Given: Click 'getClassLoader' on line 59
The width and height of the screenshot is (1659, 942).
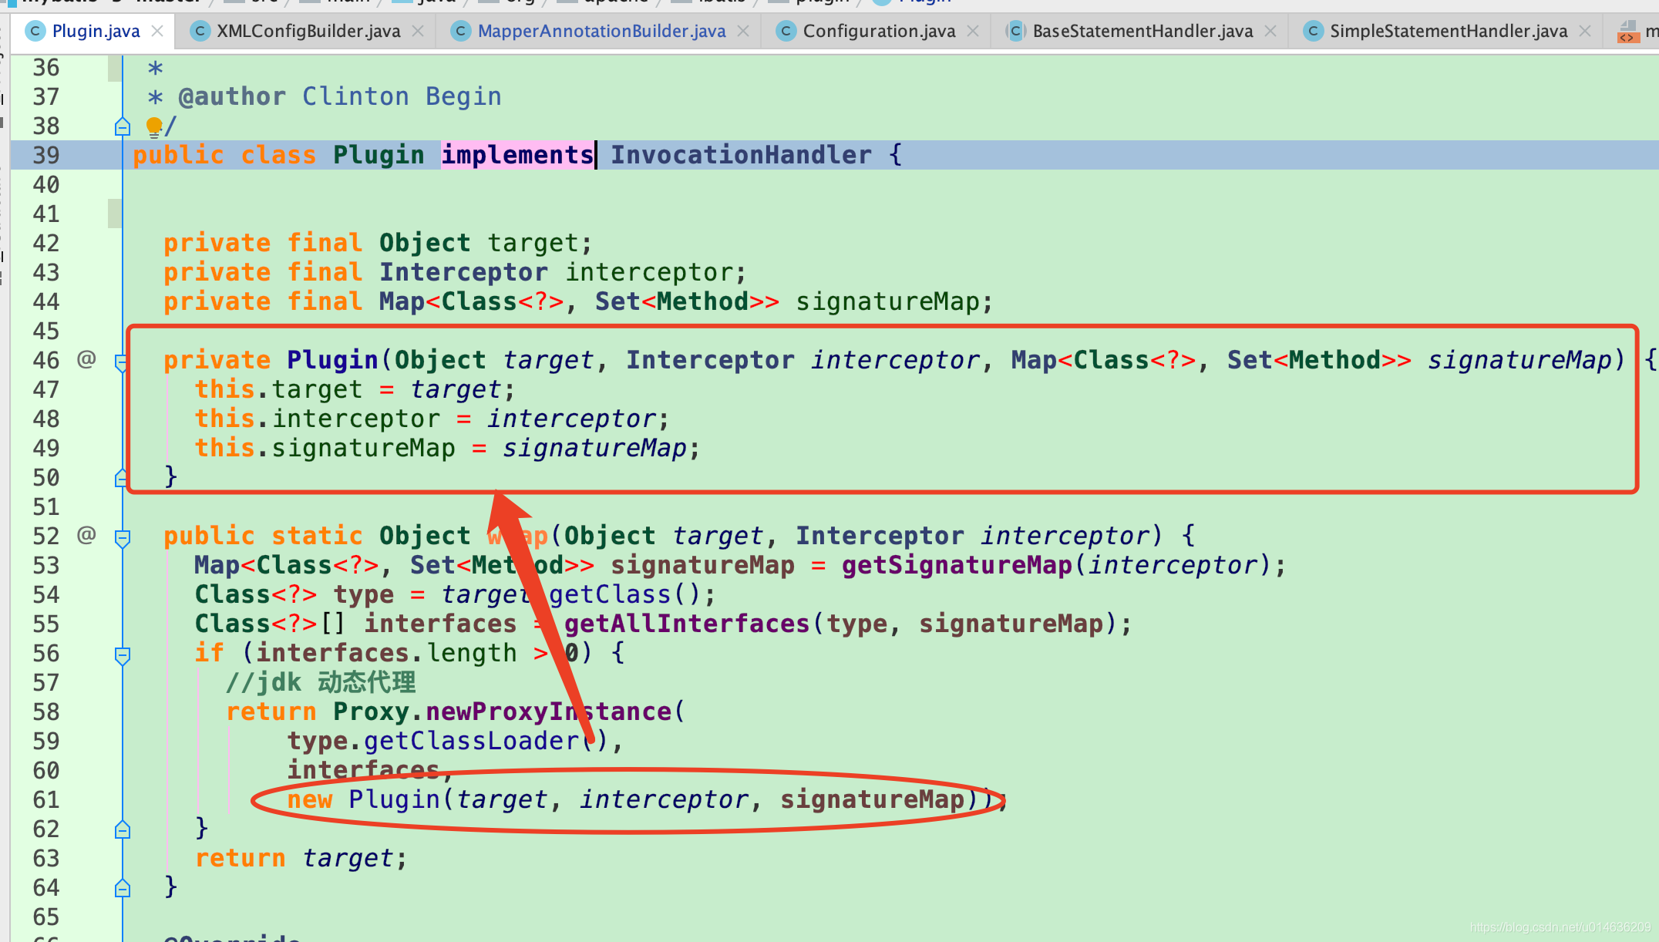Looking at the screenshot, I should click(471, 741).
